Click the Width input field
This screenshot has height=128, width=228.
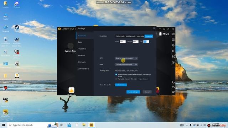tap(123, 42)
